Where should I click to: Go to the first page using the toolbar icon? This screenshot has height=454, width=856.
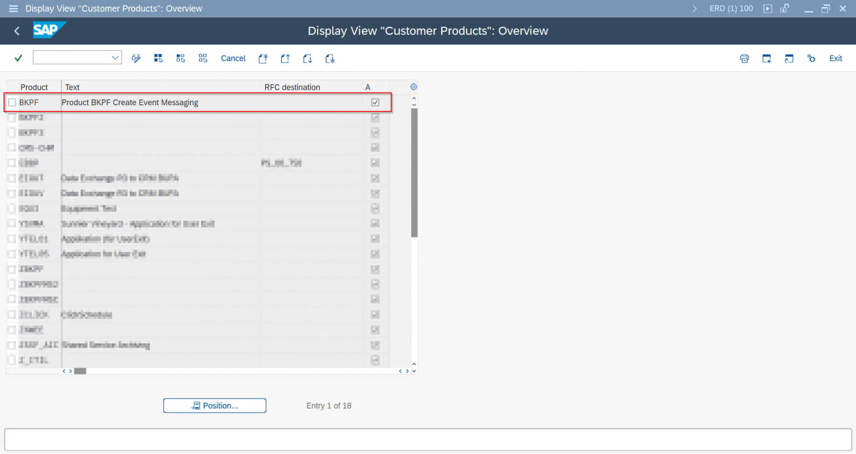tap(263, 58)
